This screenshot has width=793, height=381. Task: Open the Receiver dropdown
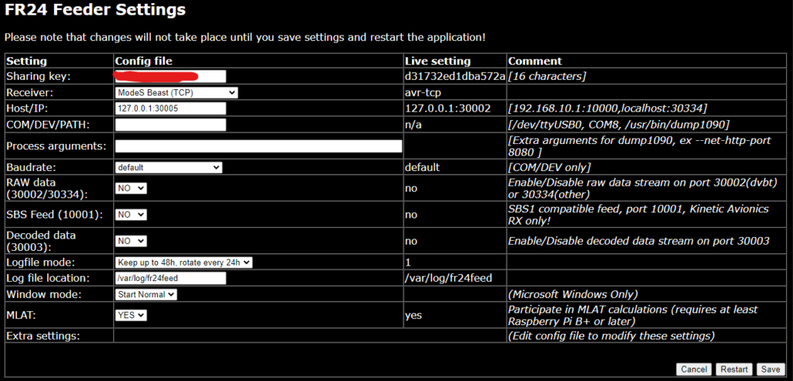click(x=176, y=92)
